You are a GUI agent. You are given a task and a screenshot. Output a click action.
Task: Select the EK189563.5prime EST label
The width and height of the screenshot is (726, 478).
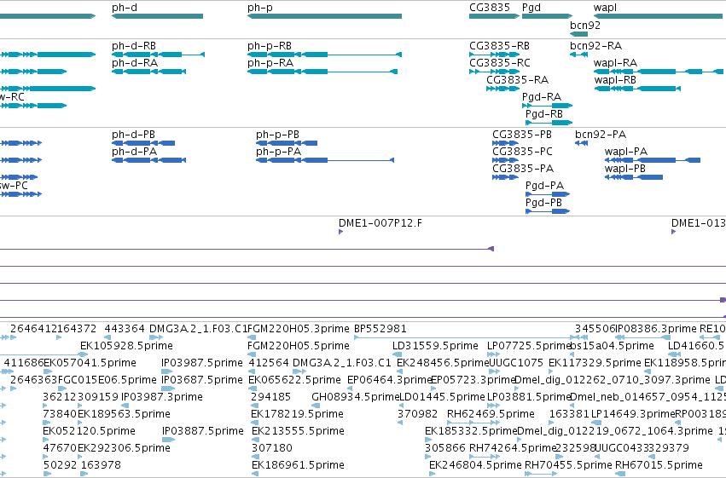point(124,414)
